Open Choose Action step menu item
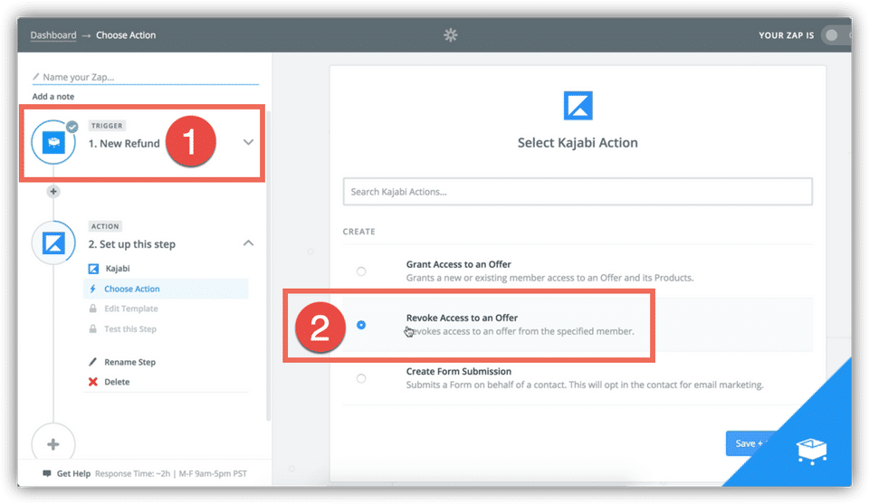Viewport: 869px width, 504px height. coord(166,289)
